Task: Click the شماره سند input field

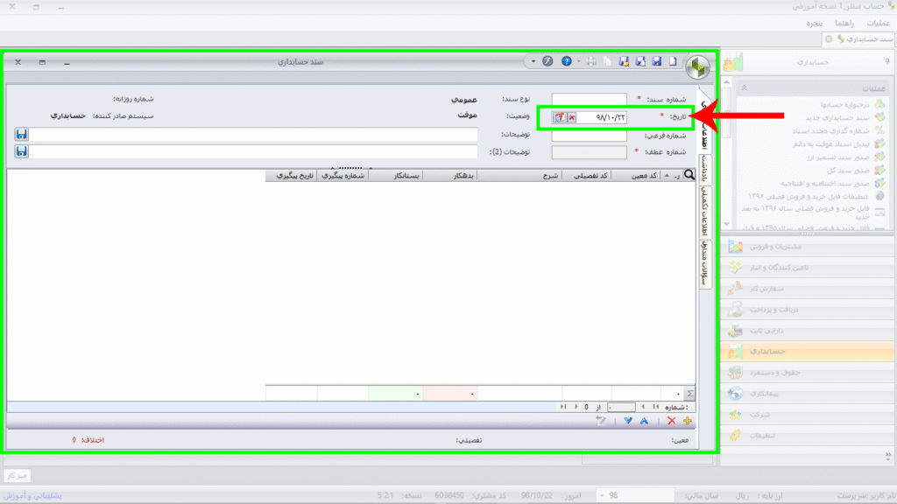Action: [x=590, y=100]
